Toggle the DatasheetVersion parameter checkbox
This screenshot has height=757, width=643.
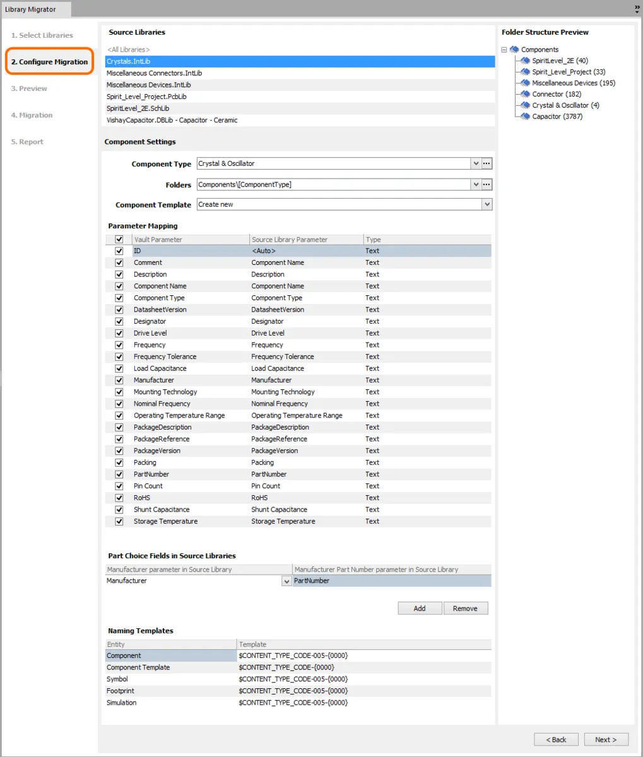coord(119,310)
